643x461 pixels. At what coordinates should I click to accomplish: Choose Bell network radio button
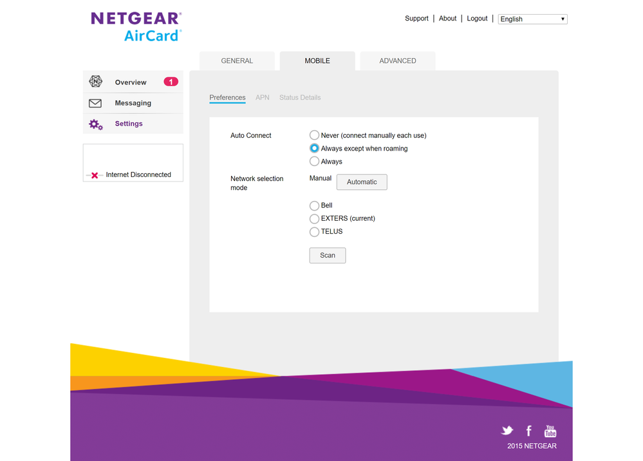[314, 205]
